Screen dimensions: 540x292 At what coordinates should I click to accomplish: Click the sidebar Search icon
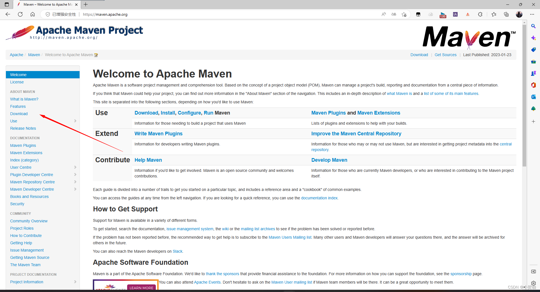coord(533,26)
